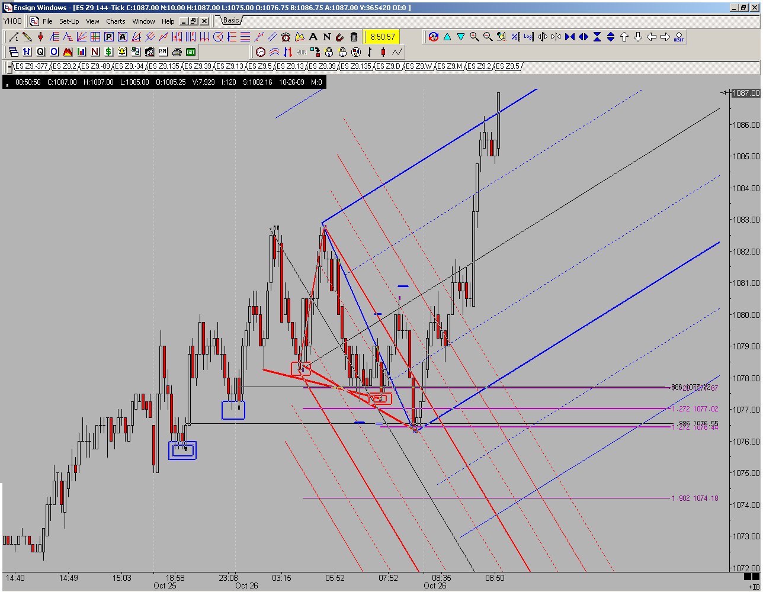This screenshot has height=592, width=763.
Task: Open the yellow bell alerts icon
Action: click(x=122, y=52)
